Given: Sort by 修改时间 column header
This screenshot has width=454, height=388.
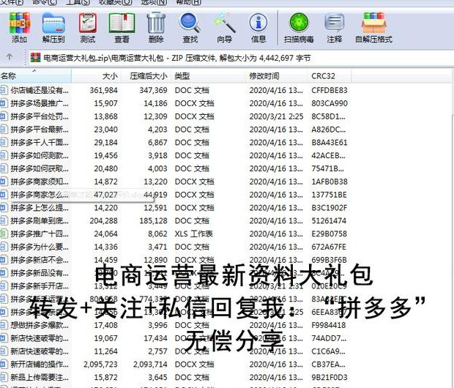Looking at the screenshot, I should coord(277,76).
